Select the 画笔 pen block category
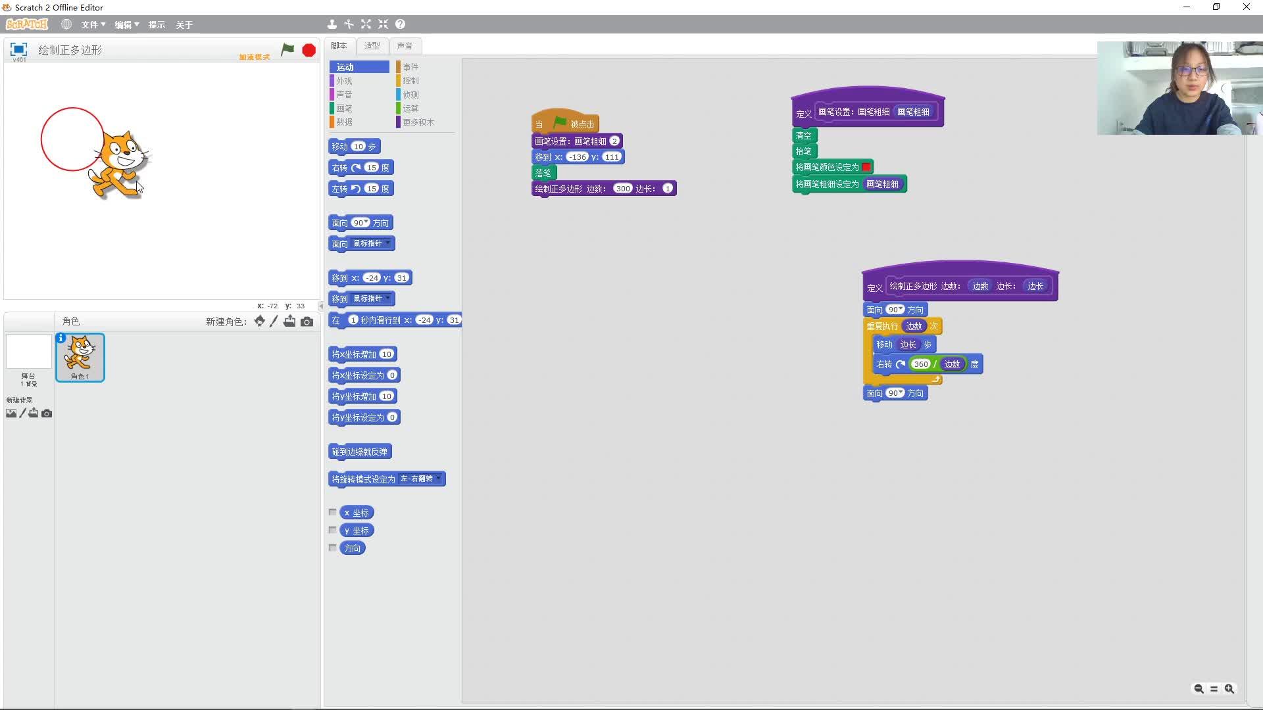 coord(343,108)
